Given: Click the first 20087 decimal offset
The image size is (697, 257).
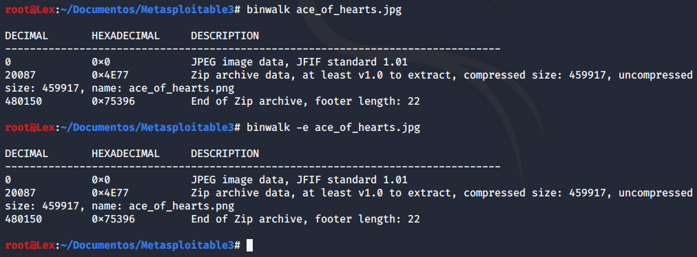Looking at the screenshot, I should (x=20, y=74).
